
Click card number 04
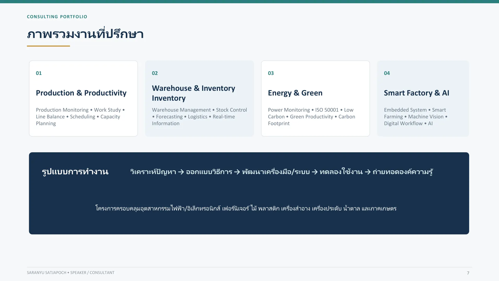pyautogui.click(x=387, y=73)
